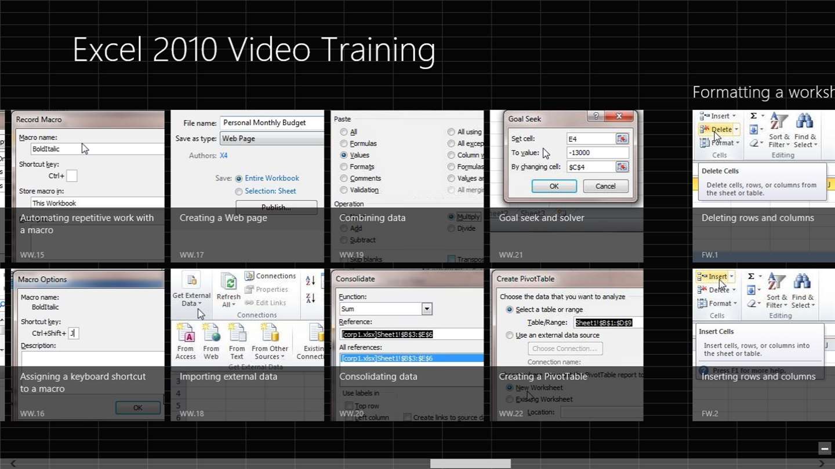This screenshot has height=469, width=835.
Task: Expand the Delete dropdown arrow in Cells group
Action: [x=736, y=130]
